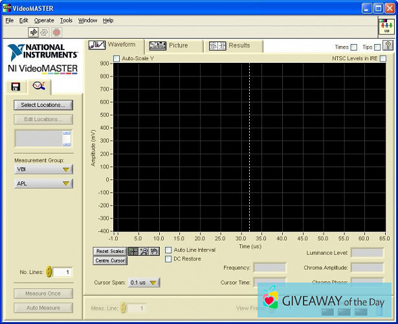Expand the APL dropdown list
Image resolution: width=398 pixels, height=324 pixels.
point(43,183)
